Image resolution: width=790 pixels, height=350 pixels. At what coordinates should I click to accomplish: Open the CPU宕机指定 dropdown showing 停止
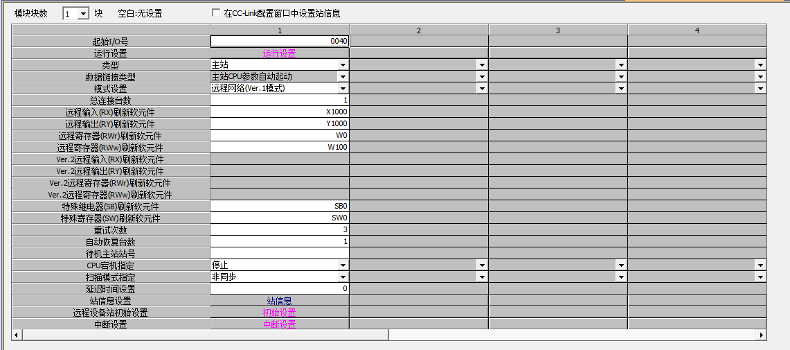pos(343,265)
